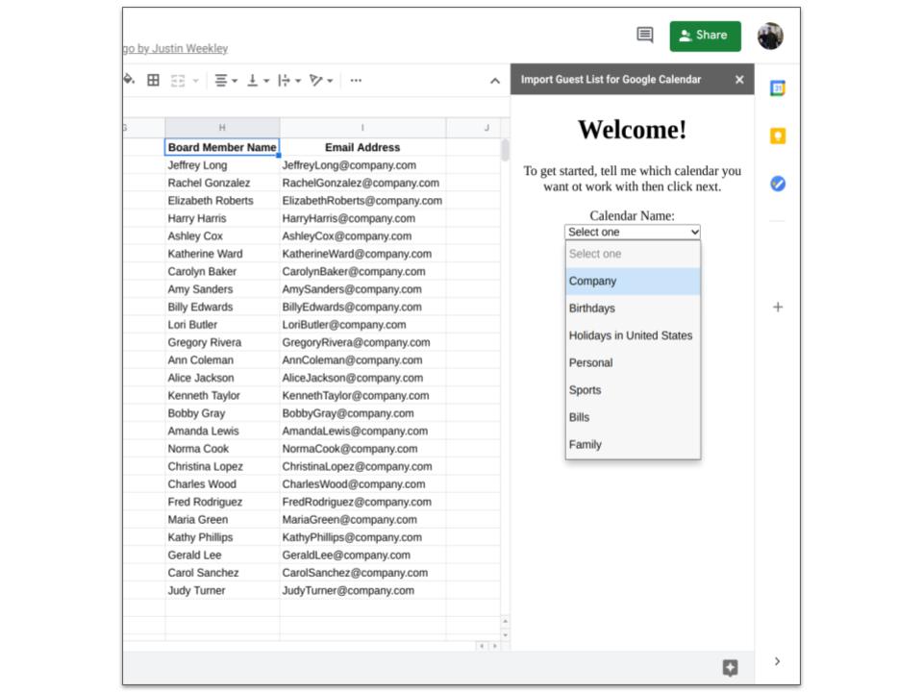Select AmandaLewis@company.com email cell
The height and width of the screenshot is (692, 923).
pos(362,431)
